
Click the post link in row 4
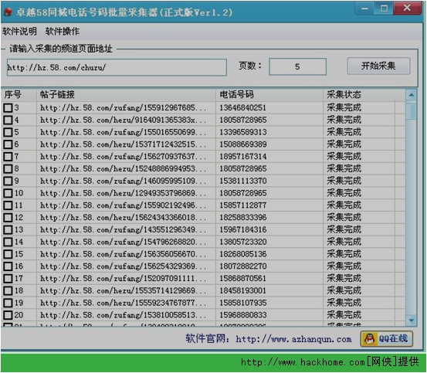click(123, 120)
